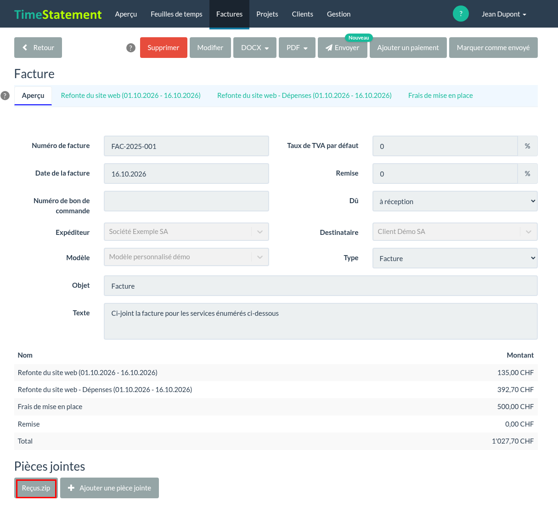Open the Frais de mise en place tab
Viewport: 558px width, 507px height.
click(x=440, y=96)
